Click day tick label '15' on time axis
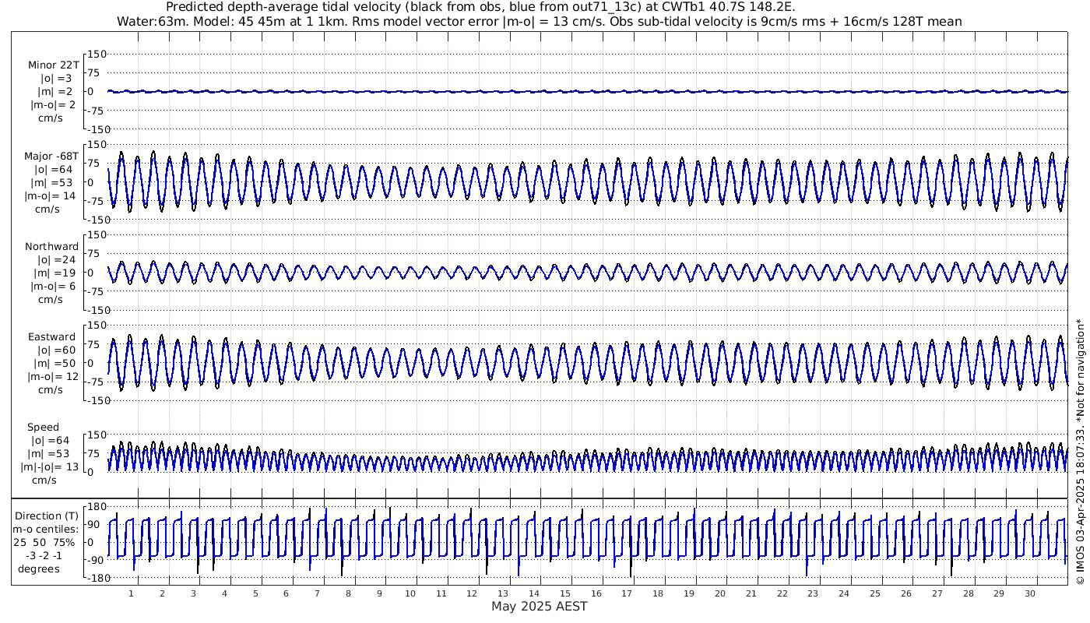The image size is (1090, 623). 564,593
